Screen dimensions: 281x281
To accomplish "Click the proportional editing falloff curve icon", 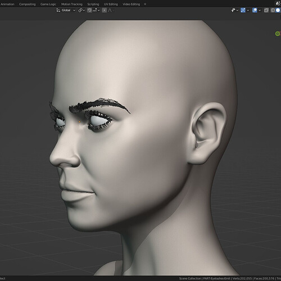I will (x=110, y=10).
